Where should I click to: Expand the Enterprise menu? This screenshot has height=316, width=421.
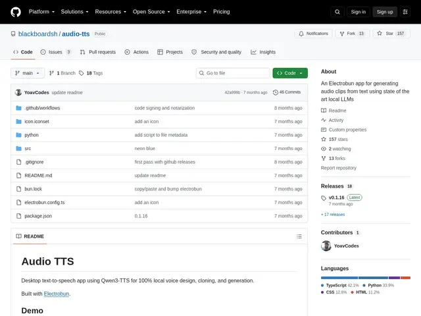(x=191, y=12)
